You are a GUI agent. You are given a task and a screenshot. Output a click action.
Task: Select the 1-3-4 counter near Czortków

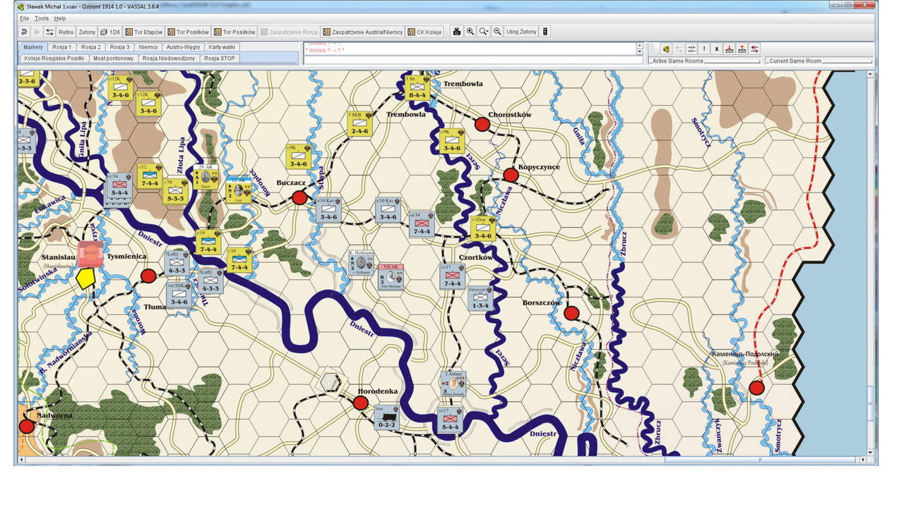pyautogui.click(x=480, y=298)
